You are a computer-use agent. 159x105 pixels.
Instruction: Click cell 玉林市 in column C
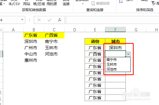(x=54, y=48)
